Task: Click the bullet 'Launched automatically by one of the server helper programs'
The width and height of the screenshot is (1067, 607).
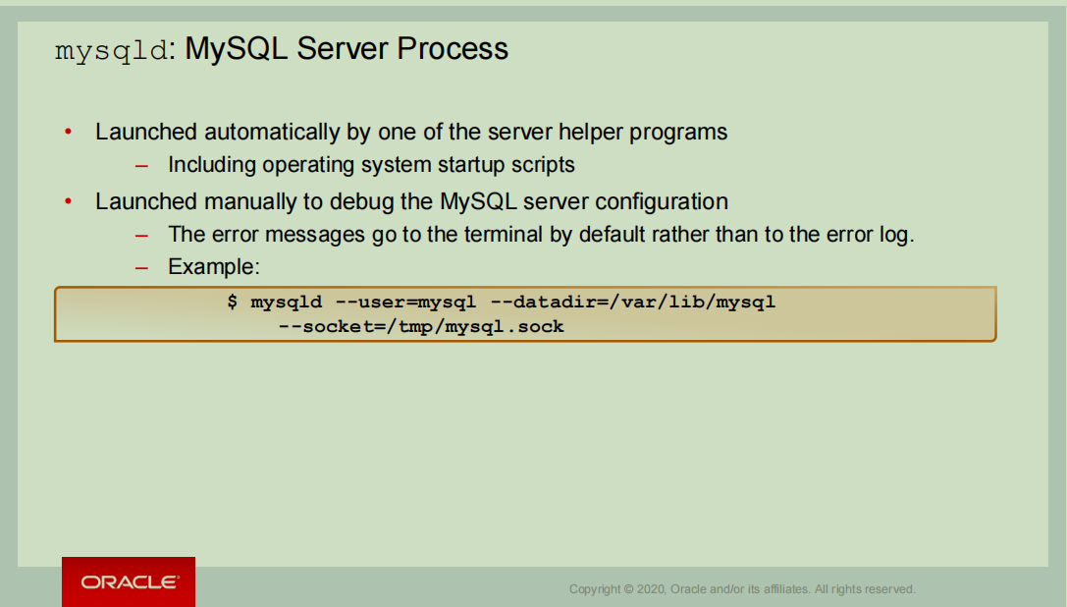Action: pos(411,132)
